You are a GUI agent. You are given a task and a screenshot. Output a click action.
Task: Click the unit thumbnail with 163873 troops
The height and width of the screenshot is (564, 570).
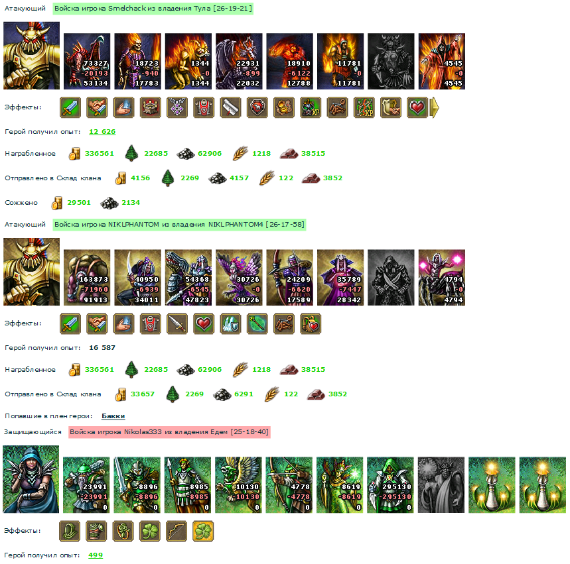(87, 278)
